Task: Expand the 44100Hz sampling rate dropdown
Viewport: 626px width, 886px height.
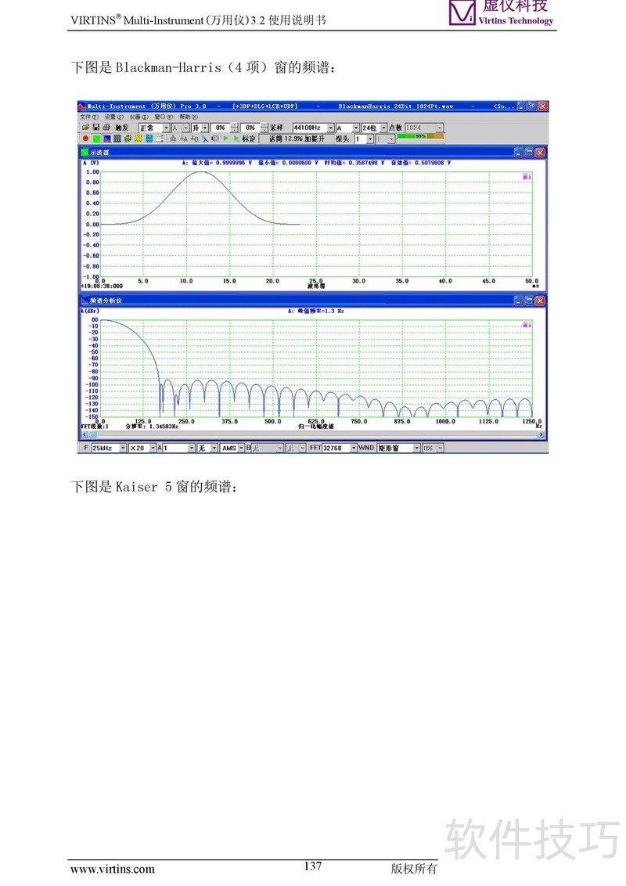Action: pos(330,128)
